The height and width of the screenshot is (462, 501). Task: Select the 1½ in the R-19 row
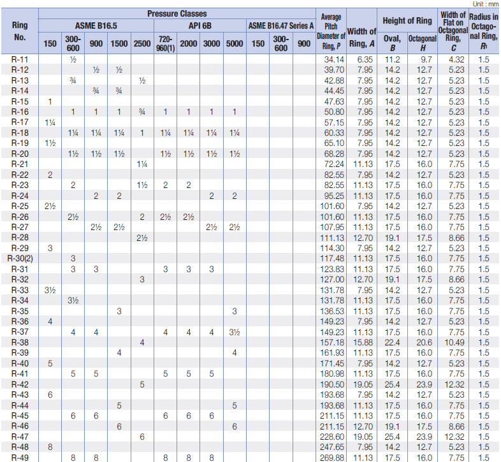(50, 143)
